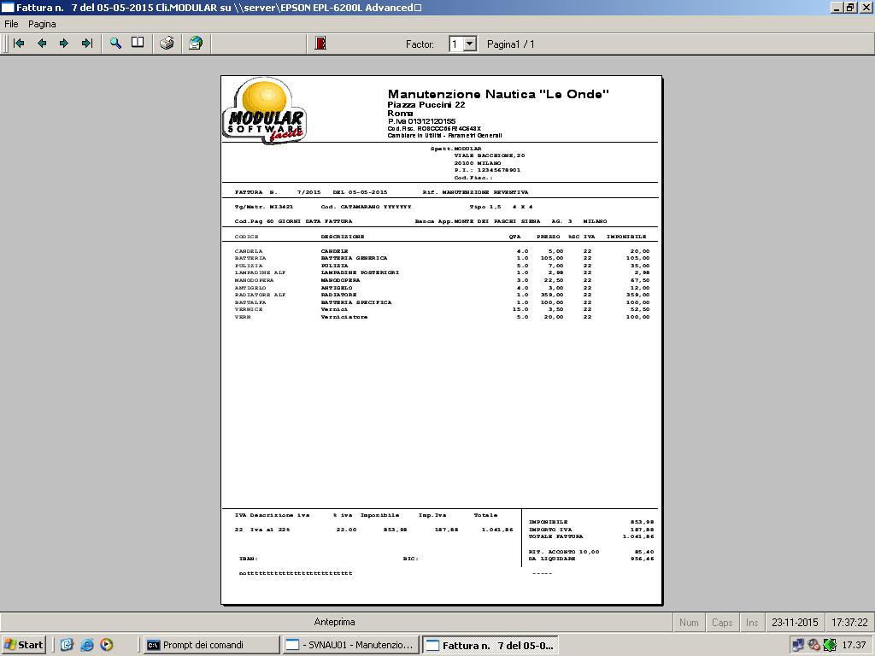This screenshot has width=875, height=656.
Task: Click the globe email/send icon
Action: [196, 43]
